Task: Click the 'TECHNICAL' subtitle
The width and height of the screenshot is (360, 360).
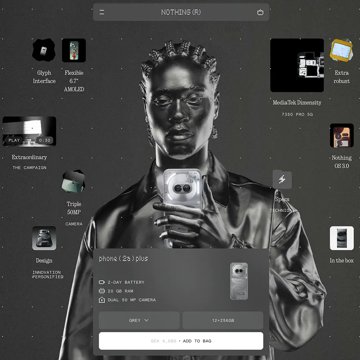Action: coord(282,210)
